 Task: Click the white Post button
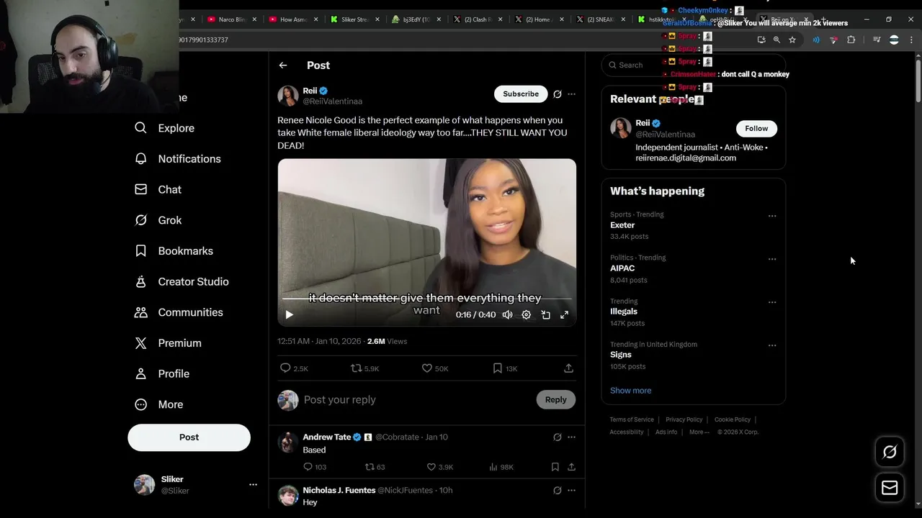pyautogui.click(x=189, y=437)
